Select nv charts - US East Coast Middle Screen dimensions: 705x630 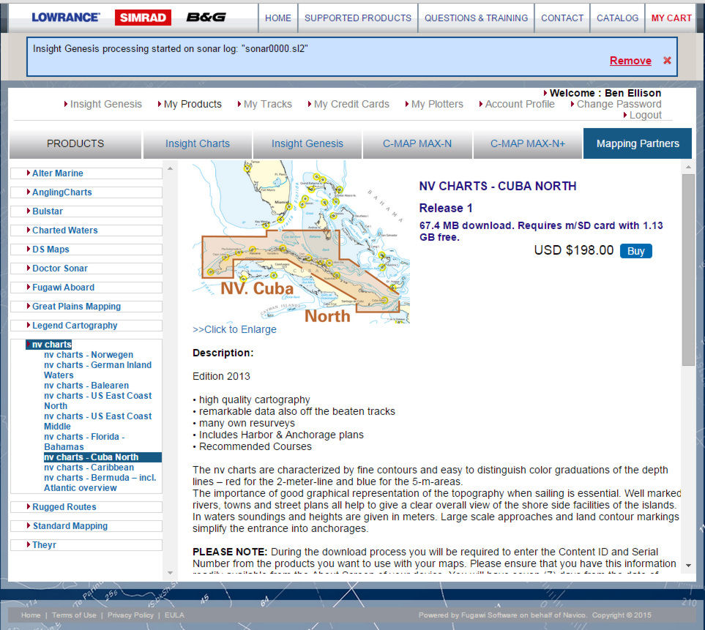click(x=97, y=421)
